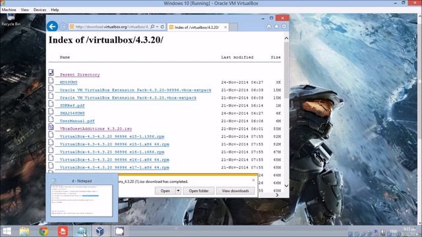The width and height of the screenshot is (422, 237).
Task: Open the Windows Start button
Action: (7, 231)
